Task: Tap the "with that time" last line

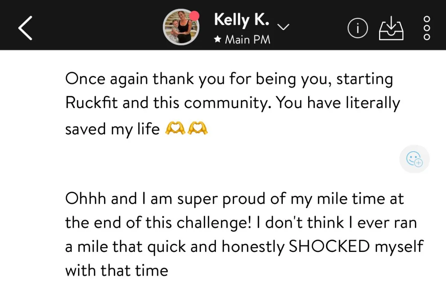Action: [117, 270]
